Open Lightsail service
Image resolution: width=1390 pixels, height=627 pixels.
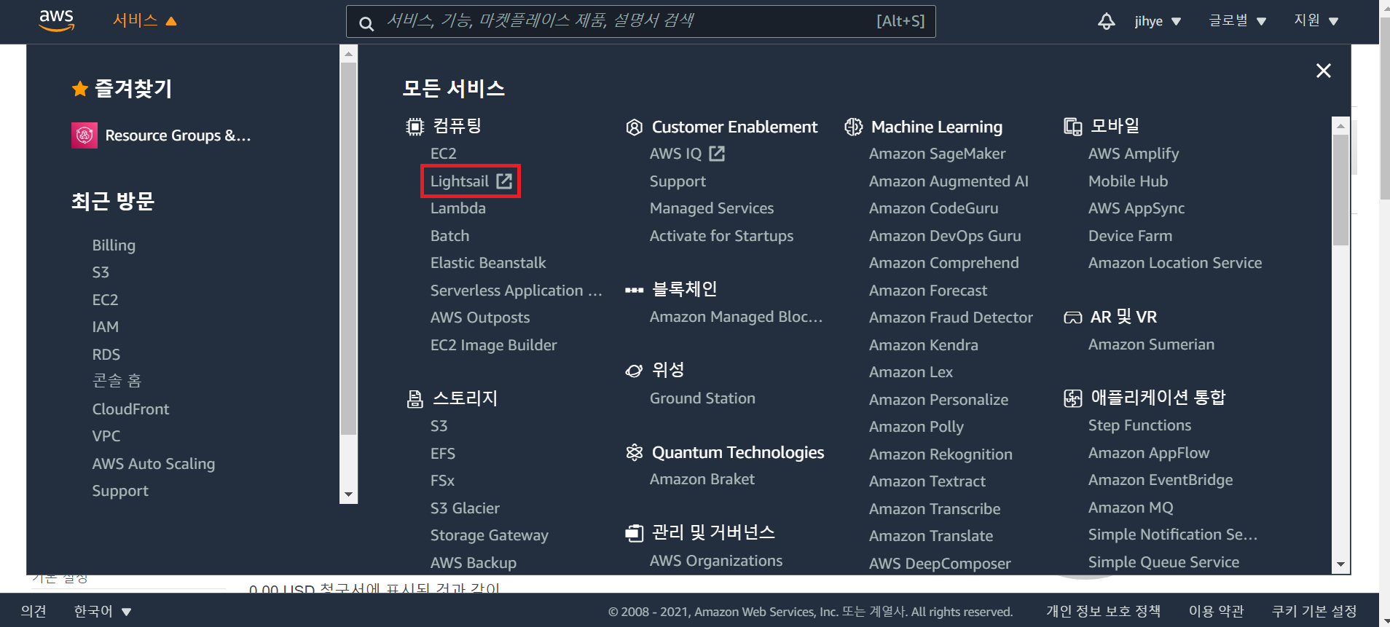point(459,181)
